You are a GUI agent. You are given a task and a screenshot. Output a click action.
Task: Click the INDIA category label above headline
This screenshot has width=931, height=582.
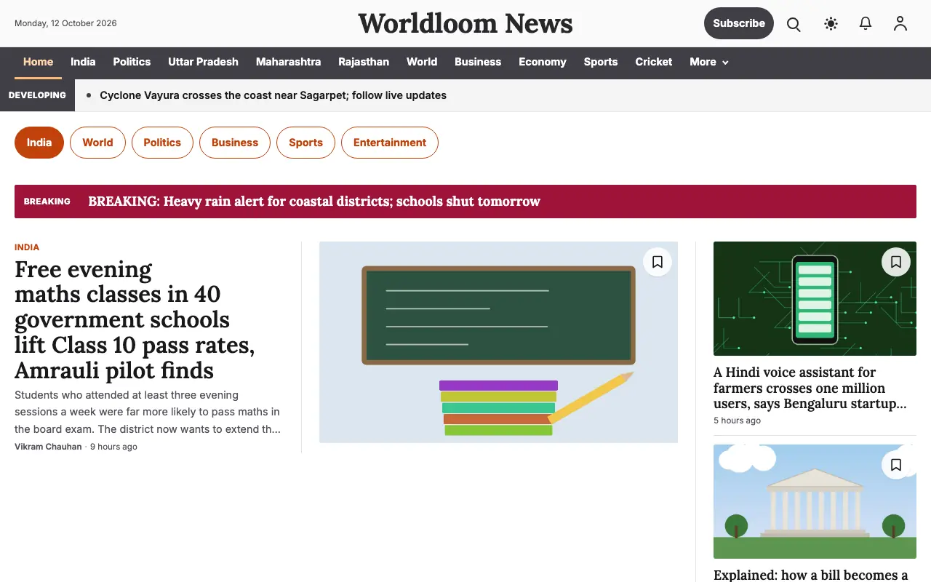27,247
